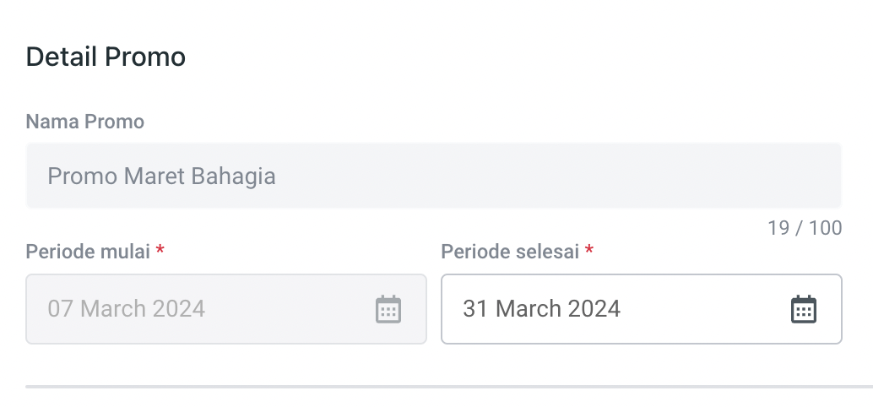Click the Detail Promo heading
The image size is (873, 407).
[x=106, y=57]
